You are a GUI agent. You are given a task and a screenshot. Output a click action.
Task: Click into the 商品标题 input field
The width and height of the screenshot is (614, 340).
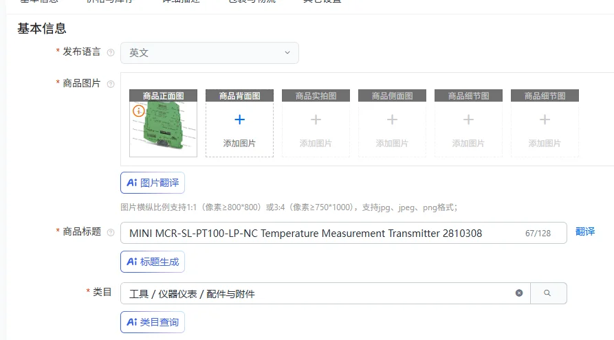pos(343,233)
